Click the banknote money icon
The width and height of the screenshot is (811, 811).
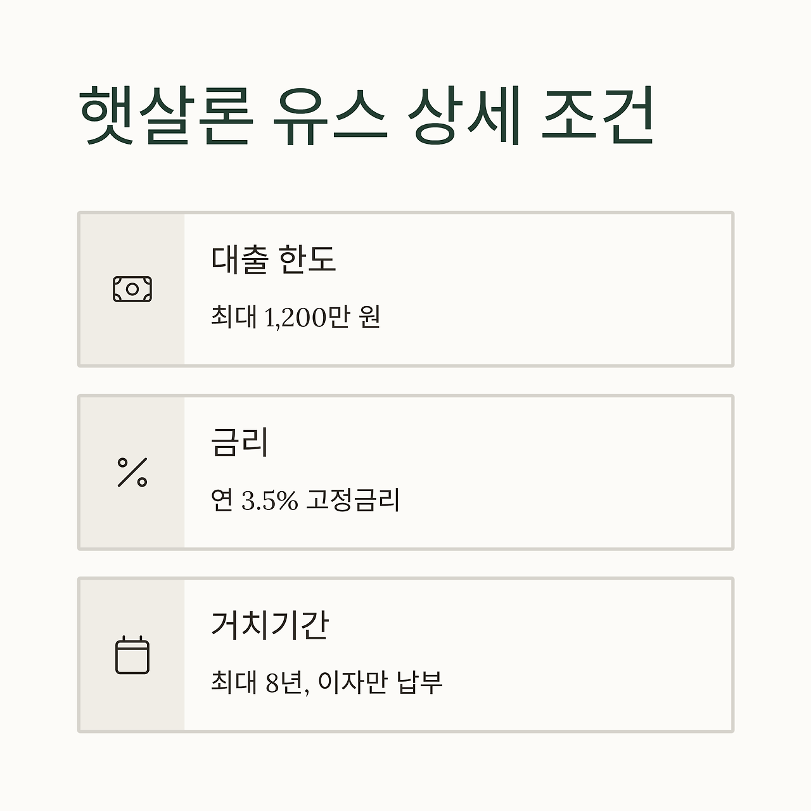(132, 289)
